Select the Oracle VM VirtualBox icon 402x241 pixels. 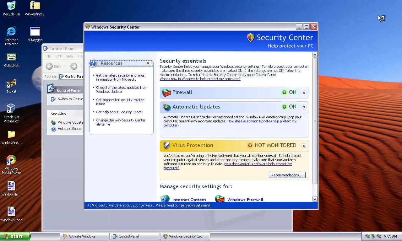11,113
